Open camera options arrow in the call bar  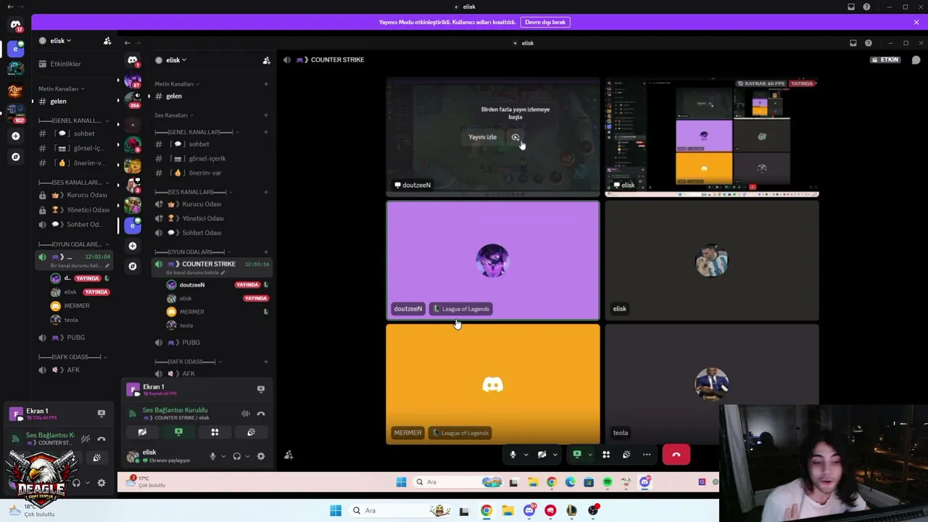coord(555,455)
